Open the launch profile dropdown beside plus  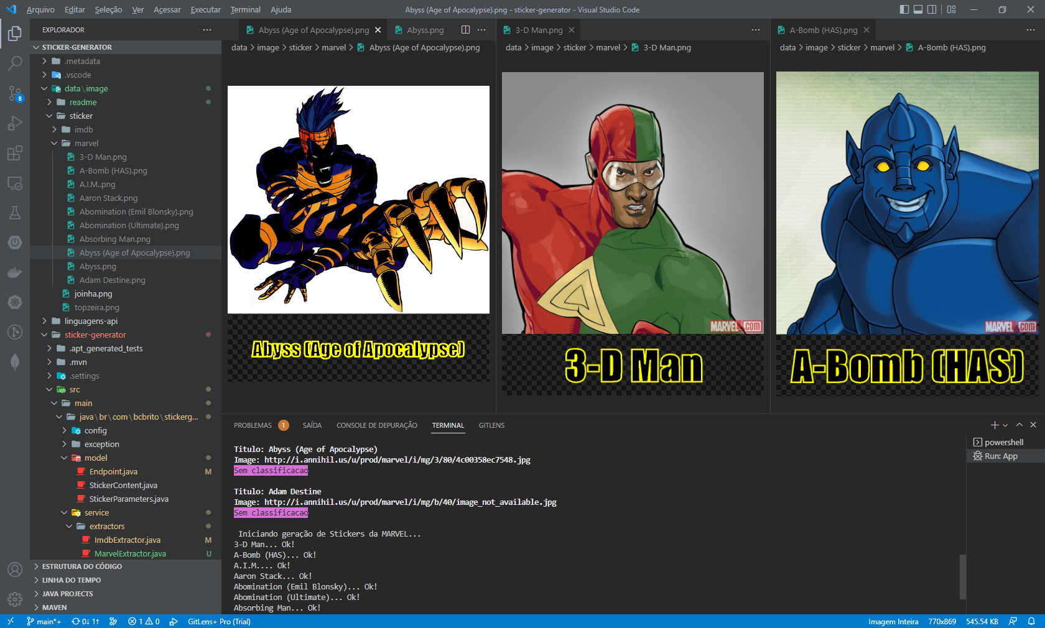pyautogui.click(x=1005, y=425)
